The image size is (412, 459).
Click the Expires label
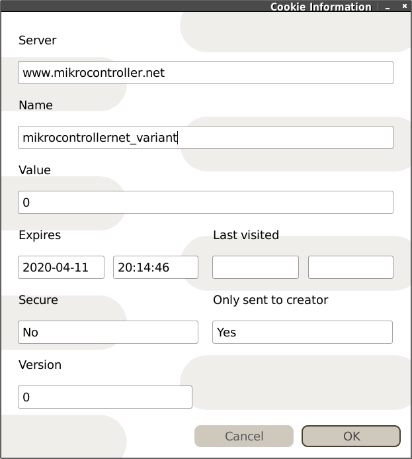point(40,235)
